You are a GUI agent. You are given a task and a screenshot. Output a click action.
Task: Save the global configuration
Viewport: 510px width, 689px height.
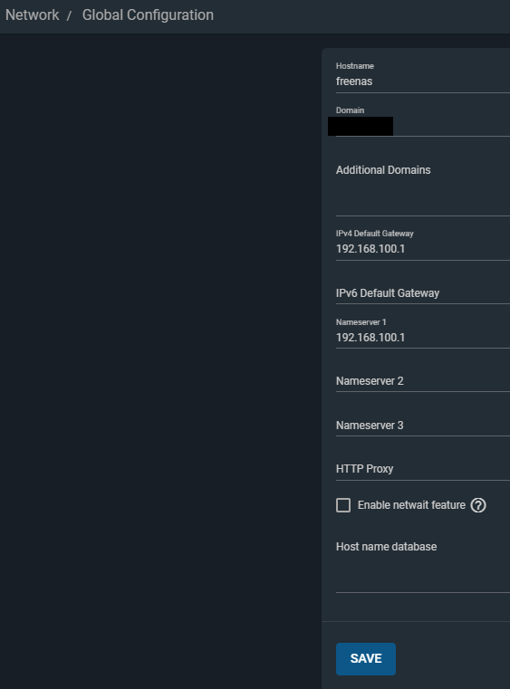pyautogui.click(x=366, y=659)
